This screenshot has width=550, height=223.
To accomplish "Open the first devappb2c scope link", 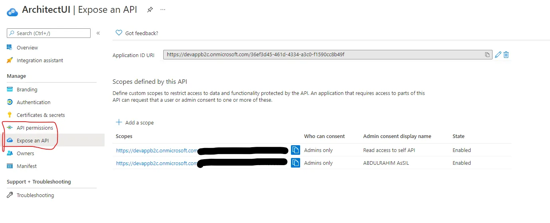I will (156, 150).
